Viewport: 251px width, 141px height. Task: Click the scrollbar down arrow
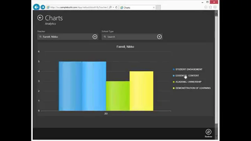pyautogui.click(x=216, y=135)
